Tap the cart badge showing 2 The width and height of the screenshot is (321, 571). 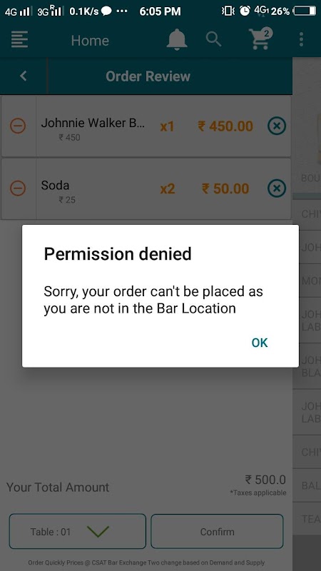click(x=266, y=34)
